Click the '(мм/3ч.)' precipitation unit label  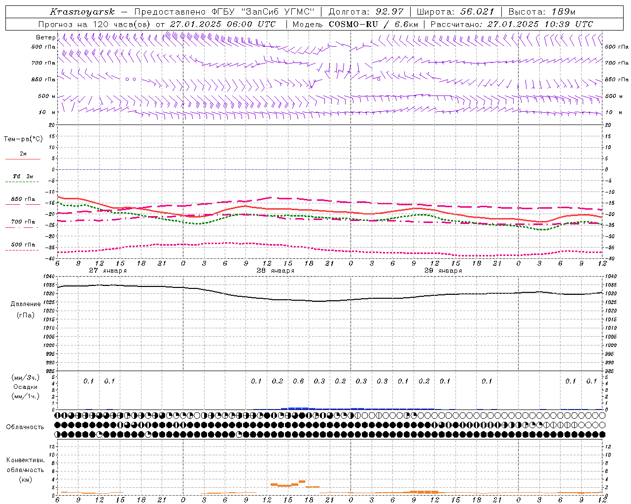pyautogui.click(x=26, y=378)
